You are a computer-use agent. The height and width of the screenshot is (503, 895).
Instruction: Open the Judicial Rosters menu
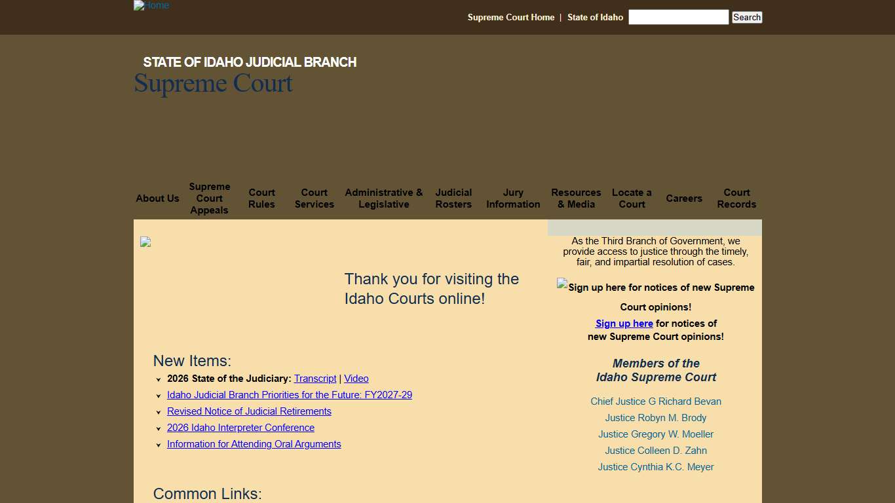pos(453,198)
